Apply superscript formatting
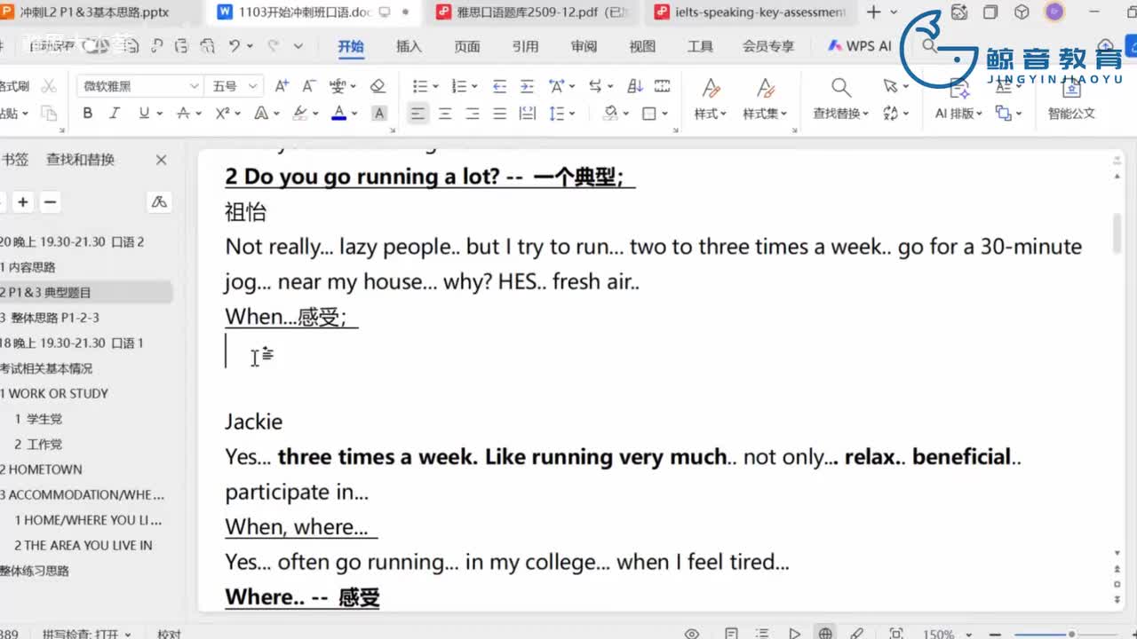 click(x=222, y=114)
